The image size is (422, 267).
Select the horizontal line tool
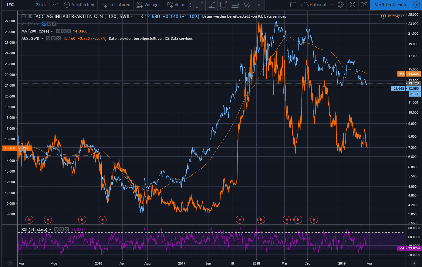click(259, 5)
